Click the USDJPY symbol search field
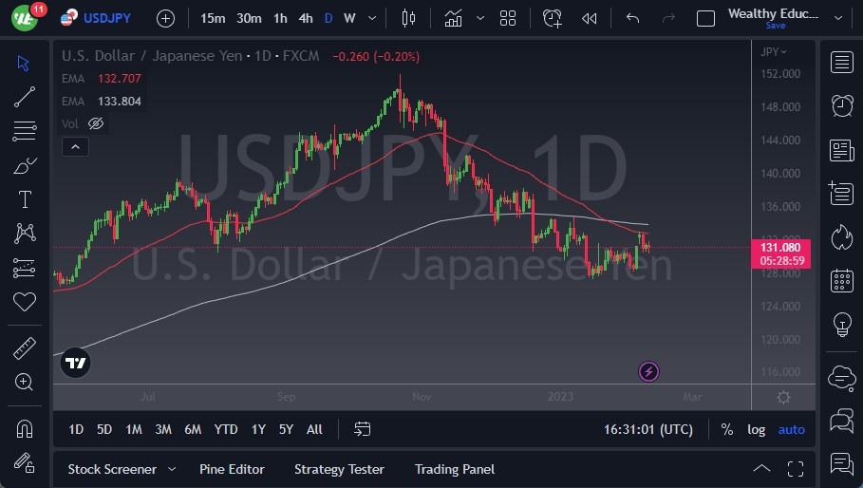Image resolution: width=863 pixels, height=488 pixels. pyautogui.click(x=106, y=18)
